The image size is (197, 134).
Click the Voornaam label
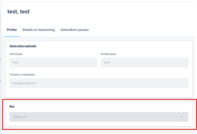[x=16, y=54]
